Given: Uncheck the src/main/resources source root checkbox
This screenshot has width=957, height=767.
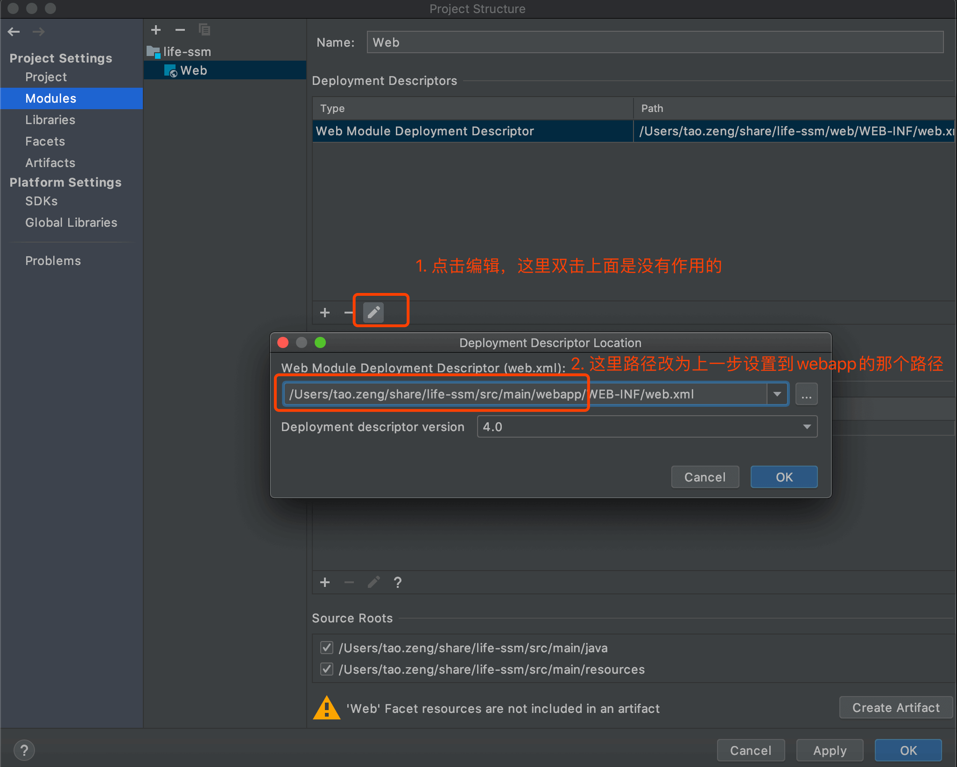Looking at the screenshot, I should tap(327, 669).
